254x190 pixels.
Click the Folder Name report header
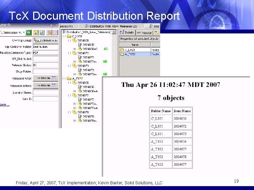161,111
